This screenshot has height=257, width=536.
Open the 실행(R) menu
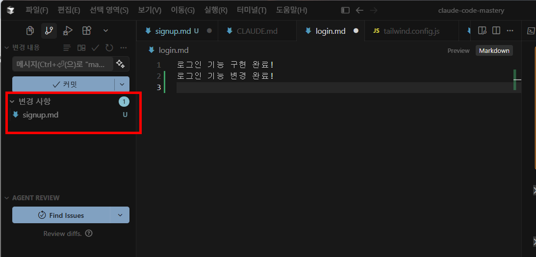click(x=216, y=10)
